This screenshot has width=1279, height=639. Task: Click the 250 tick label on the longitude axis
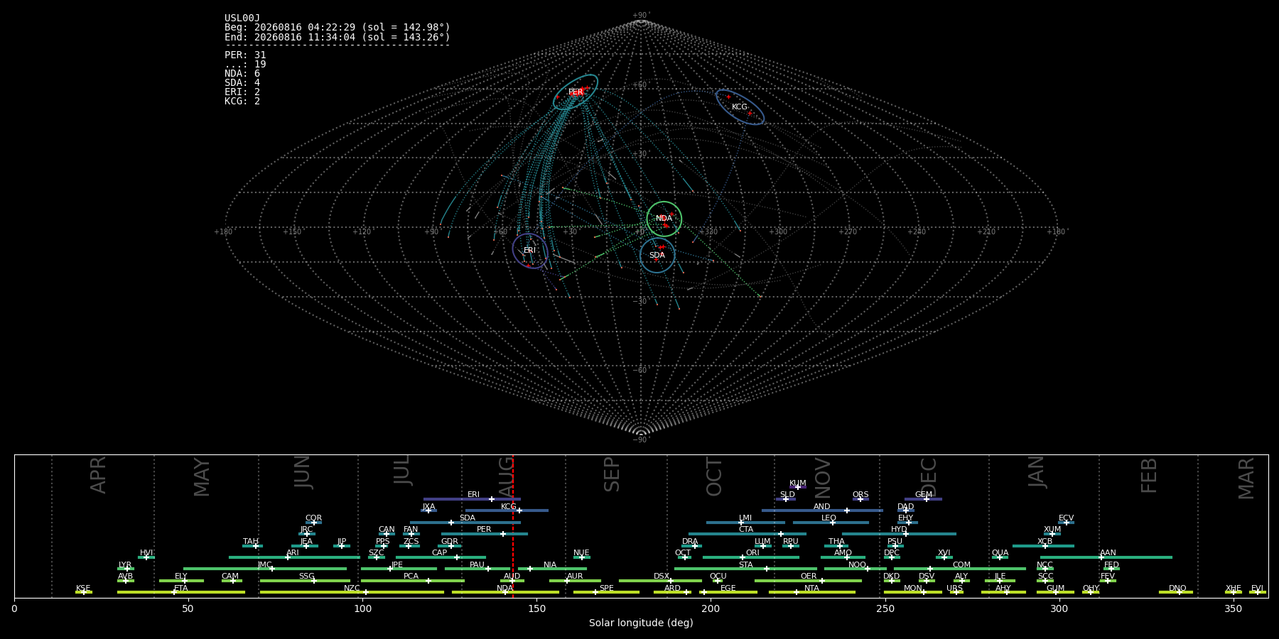click(885, 609)
